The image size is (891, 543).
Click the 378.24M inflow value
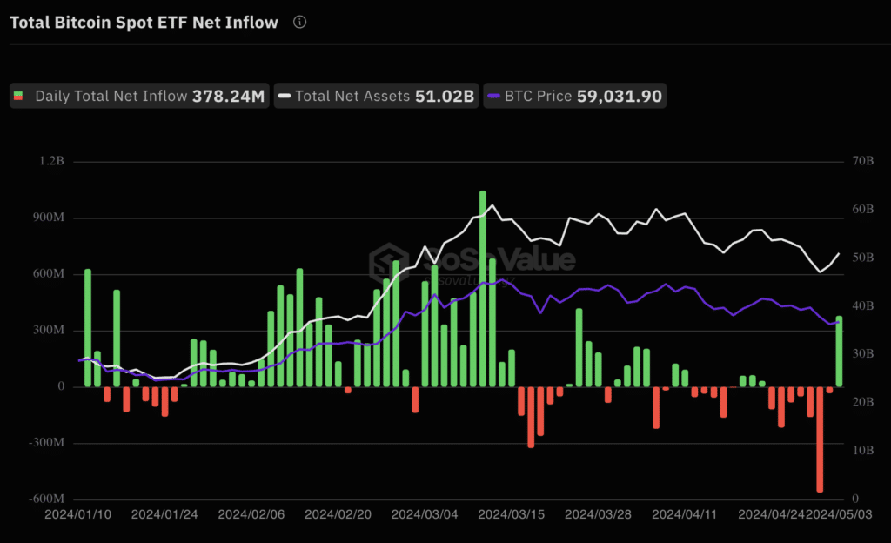229,96
